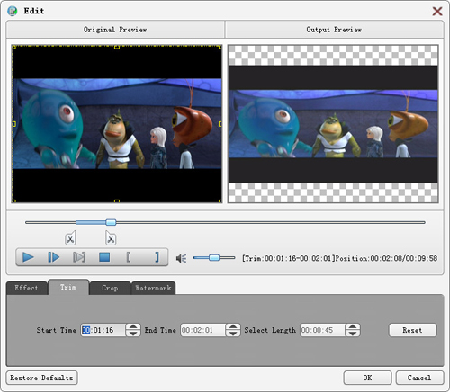The image size is (450, 392).
Task: Click the left-middle crop handle
Action: pos(13,124)
